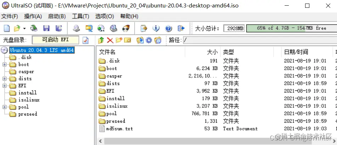Click the Rename item icon
The width and height of the screenshot is (337, 145).
click(128, 40)
